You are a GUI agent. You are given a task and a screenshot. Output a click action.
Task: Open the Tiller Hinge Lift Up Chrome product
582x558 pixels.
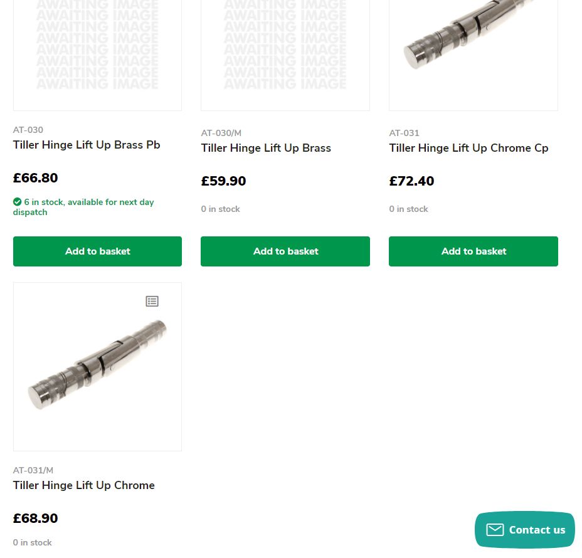(83, 485)
